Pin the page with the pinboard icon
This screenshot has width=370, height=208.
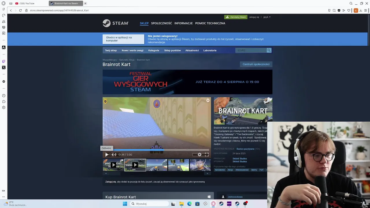pyautogui.click(x=329, y=10)
